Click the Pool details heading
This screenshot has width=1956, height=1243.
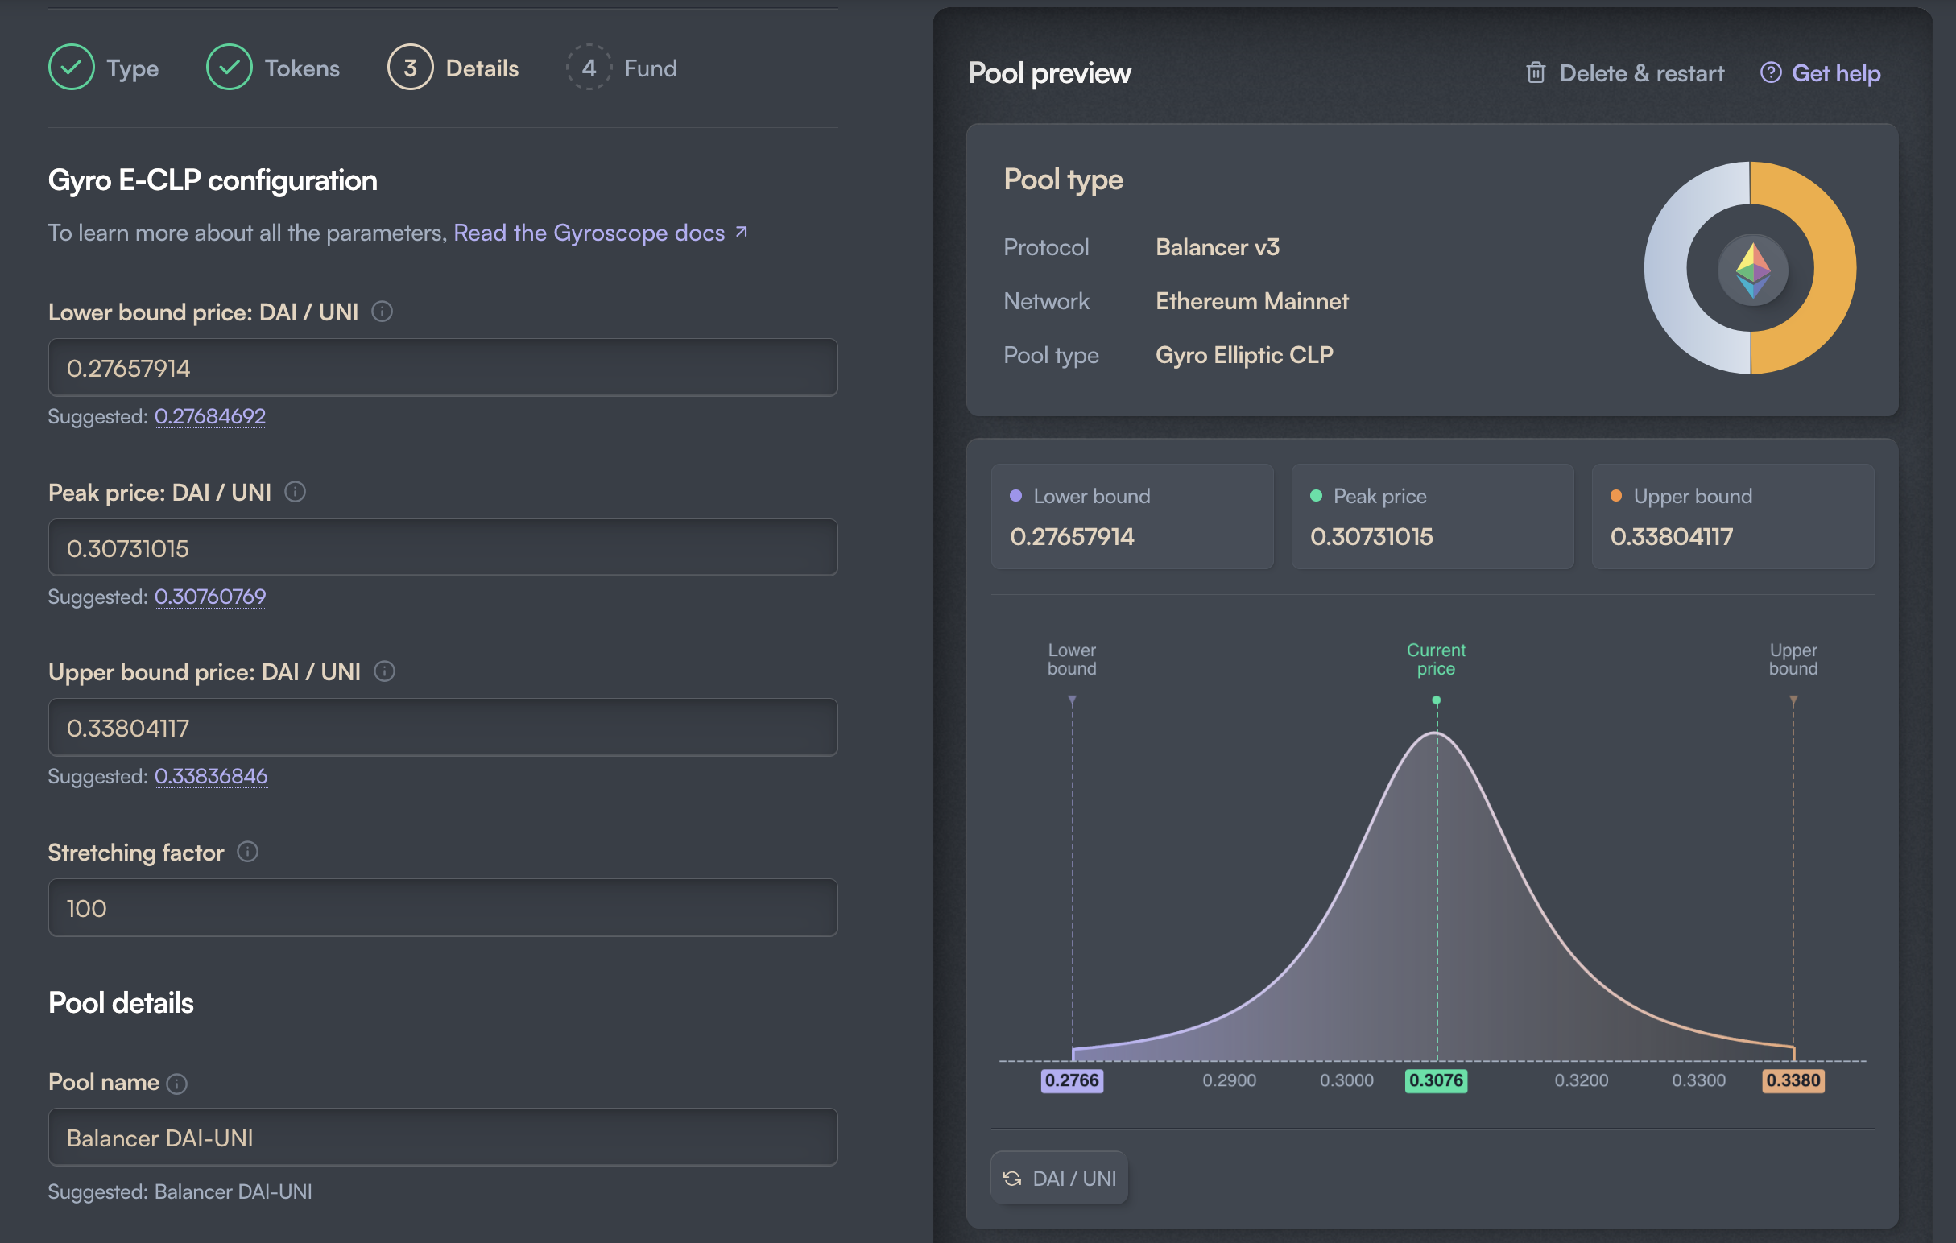121,1002
